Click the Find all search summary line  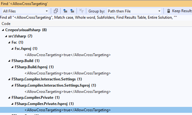(88, 17)
